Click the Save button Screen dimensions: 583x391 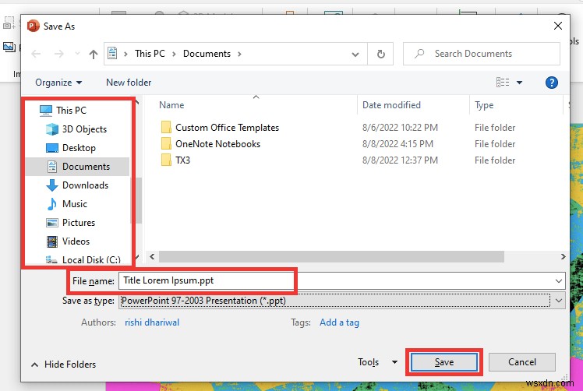pos(444,362)
